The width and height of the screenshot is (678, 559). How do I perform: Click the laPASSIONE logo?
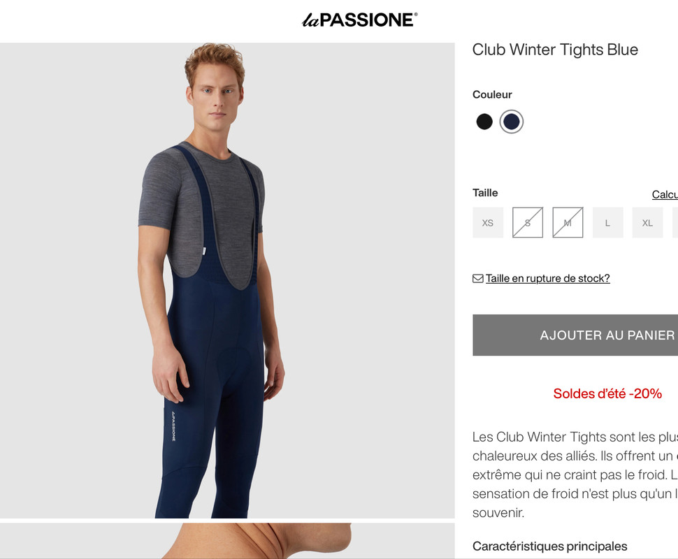[360, 20]
